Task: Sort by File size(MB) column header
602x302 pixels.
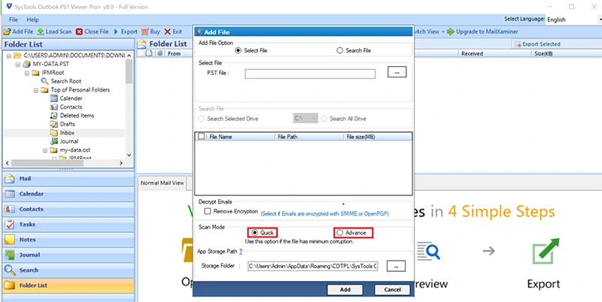Action: tap(360, 137)
